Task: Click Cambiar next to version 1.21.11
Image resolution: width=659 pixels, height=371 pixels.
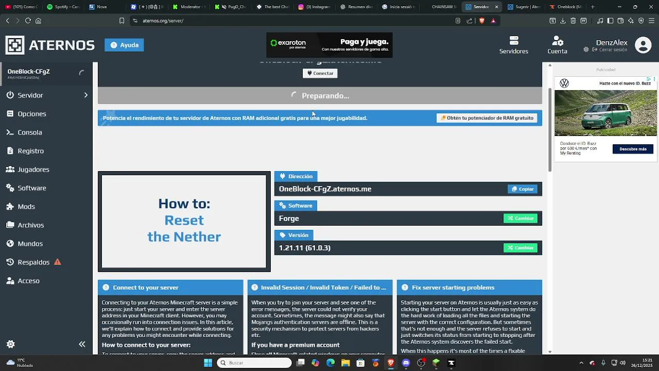Action: 521,248
